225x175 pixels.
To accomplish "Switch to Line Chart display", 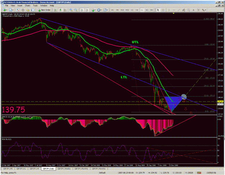I will (65, 10).
